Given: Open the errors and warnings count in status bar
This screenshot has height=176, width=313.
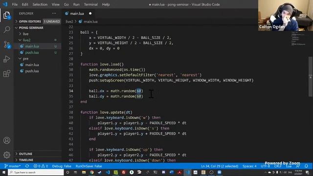Looking at the screenshot, I should (41, 166).
